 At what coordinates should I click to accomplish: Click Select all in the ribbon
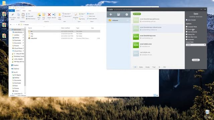(x=90, y=14)
